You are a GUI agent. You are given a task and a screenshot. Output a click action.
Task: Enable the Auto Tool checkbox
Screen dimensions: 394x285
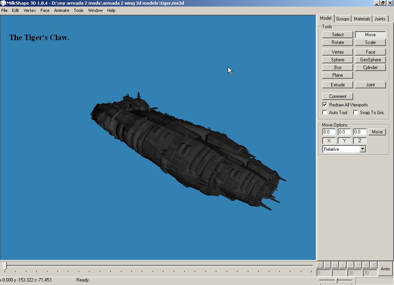[x=325, y=113]
